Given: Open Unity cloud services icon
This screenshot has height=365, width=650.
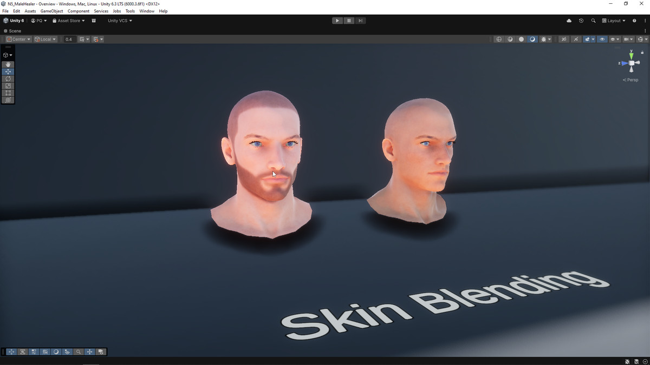Looking at the screenshot, I should point(569,21).
